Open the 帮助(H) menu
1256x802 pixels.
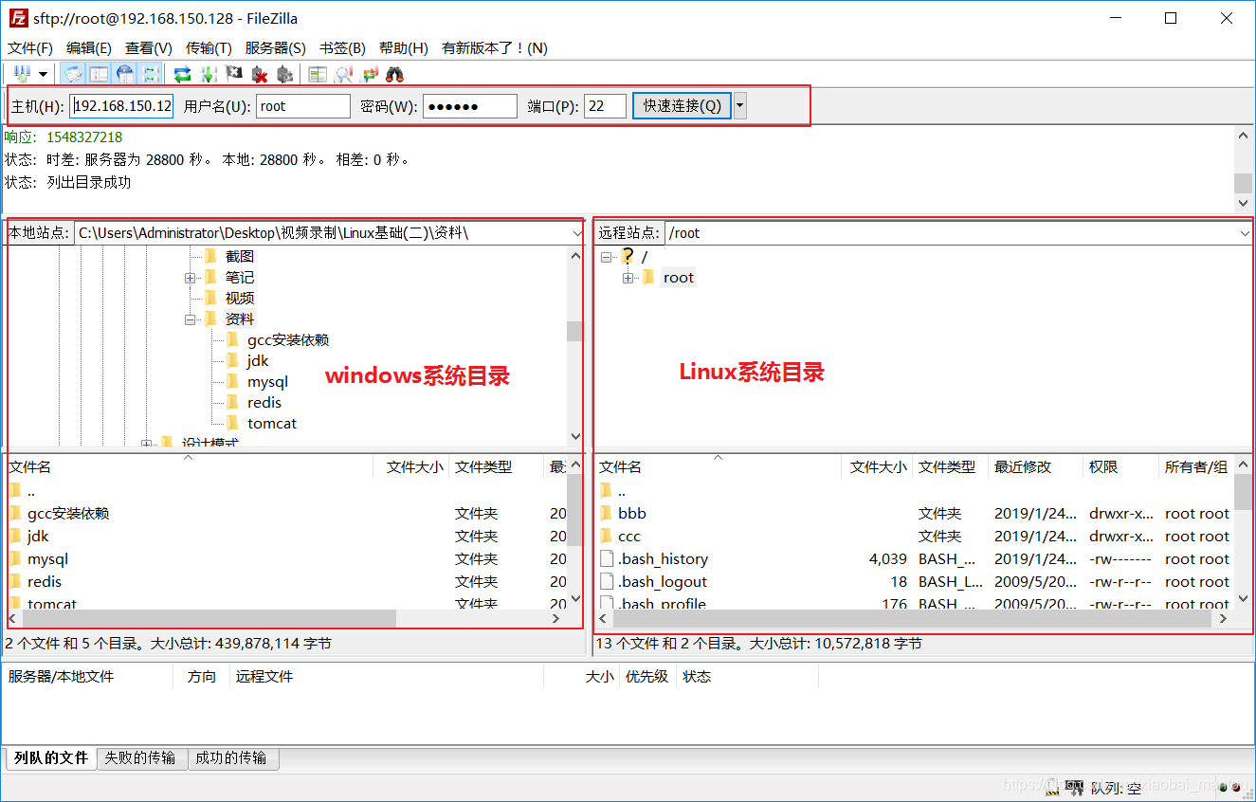coord(404,47)
